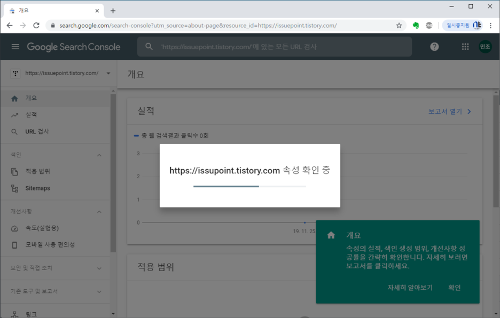Open URL 검사 in the sidebar
500x318 pixels.
(x=56, y=132)
